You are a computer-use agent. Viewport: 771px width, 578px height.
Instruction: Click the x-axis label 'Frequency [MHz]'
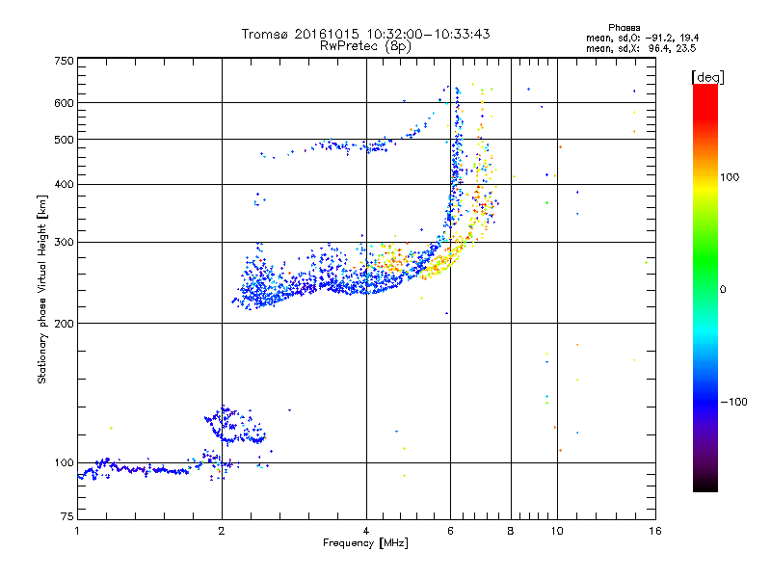pyautogui.click(x=365, y=543)
